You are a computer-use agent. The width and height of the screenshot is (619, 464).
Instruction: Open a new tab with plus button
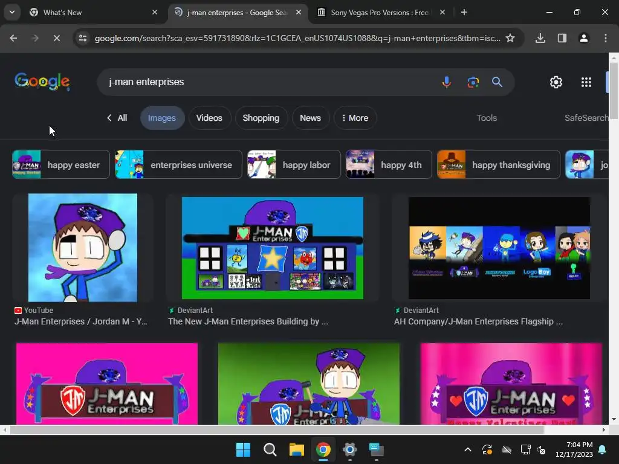(x=464, y=13)
